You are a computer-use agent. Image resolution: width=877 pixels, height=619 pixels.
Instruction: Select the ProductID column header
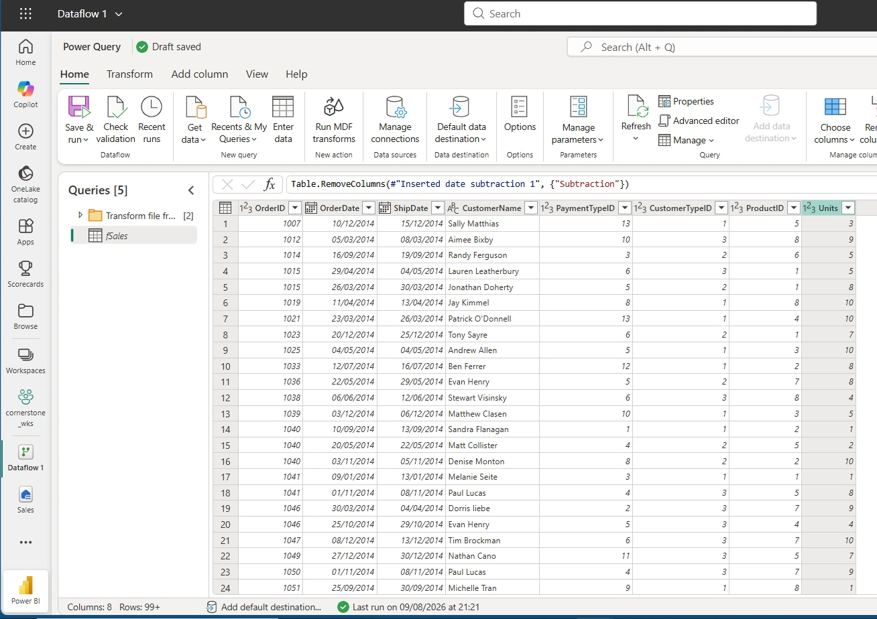click(765, 208)
